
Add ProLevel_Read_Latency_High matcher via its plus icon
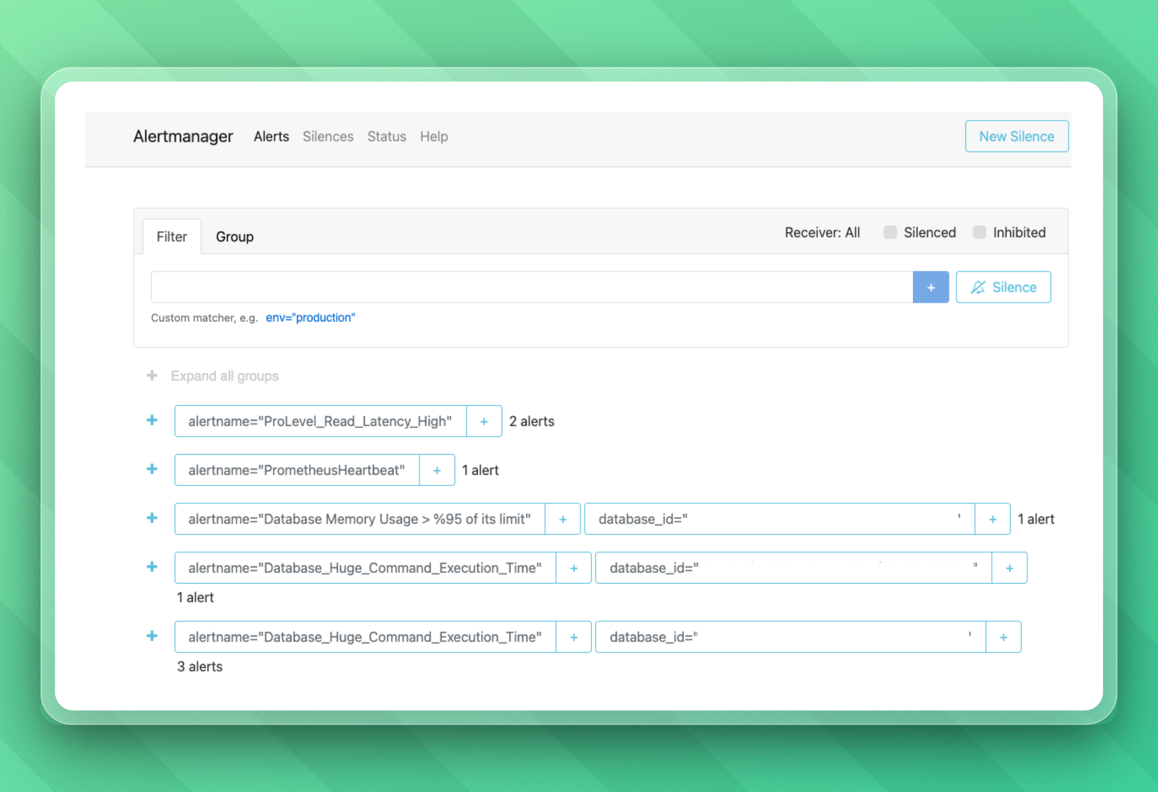pos(484,421)
